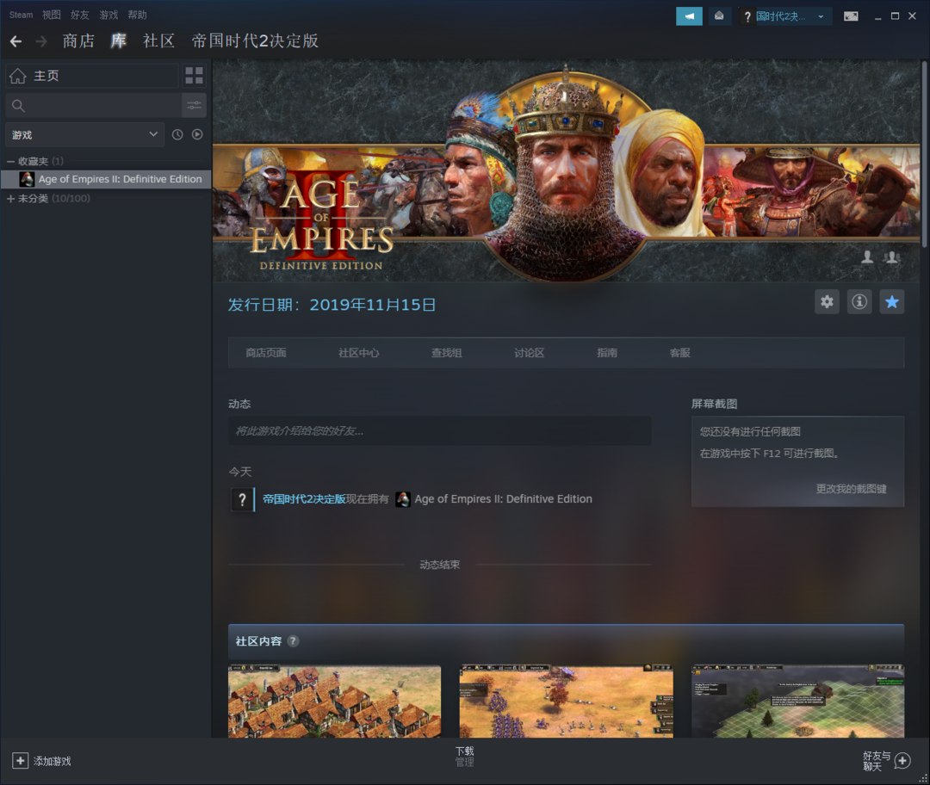Collapse the 收藏夹 section
The width and height of the screenshot is (930, 785).
[x=10, y=161]
